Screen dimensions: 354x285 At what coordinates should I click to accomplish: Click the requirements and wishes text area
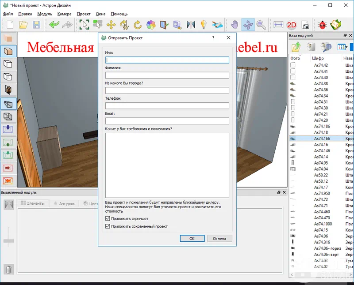[167, 165]
